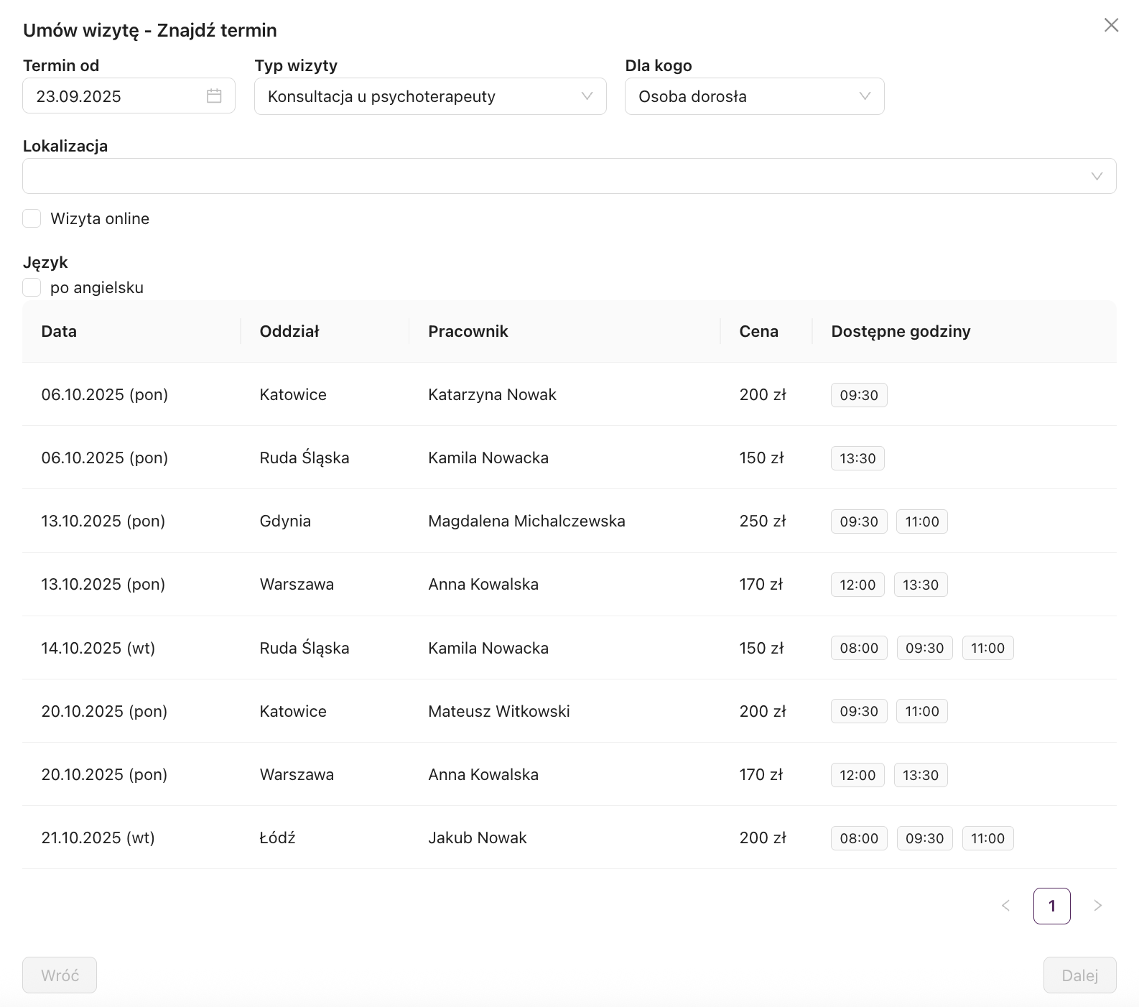1139x1007 pixels.
Task: Close the appointment dialog with X
Action: tap(1111, 26)
